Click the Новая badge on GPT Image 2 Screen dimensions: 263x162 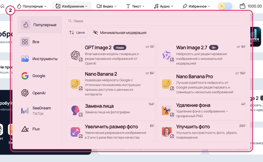120,48
